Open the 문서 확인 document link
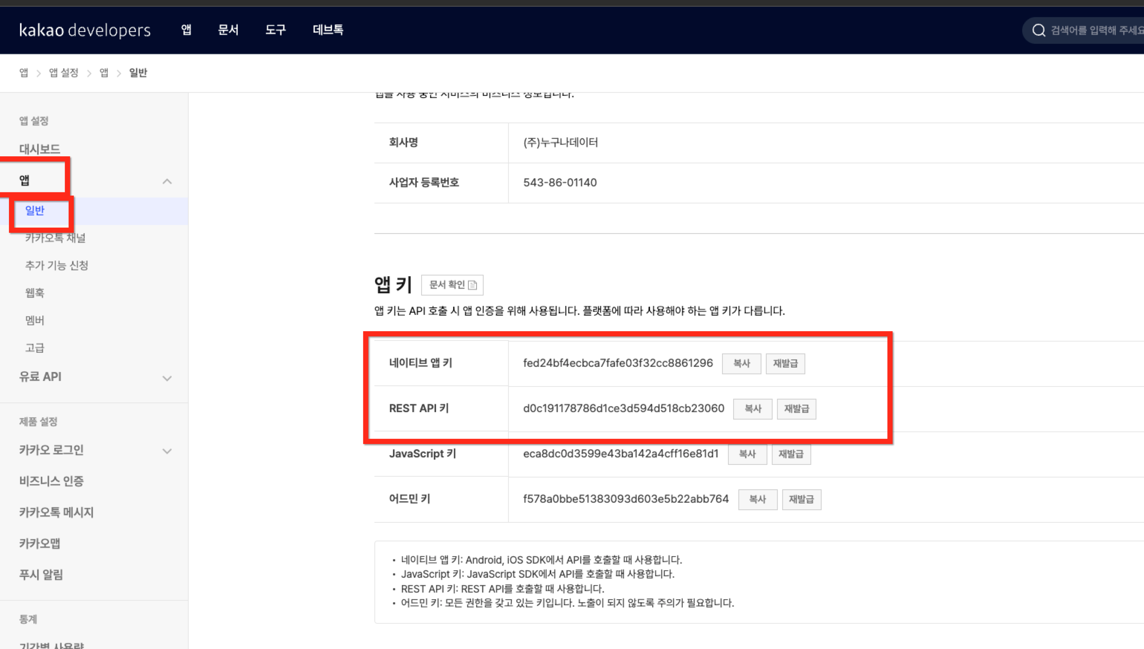Image resolution: width=1144 pixels, height=649 pixels. (452, 285)
